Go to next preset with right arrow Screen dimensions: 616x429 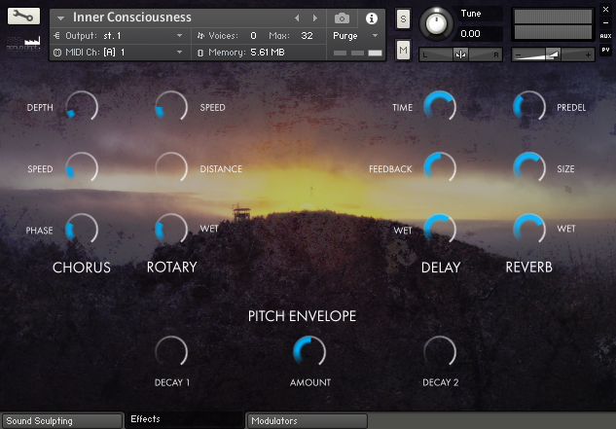(314, 18)
